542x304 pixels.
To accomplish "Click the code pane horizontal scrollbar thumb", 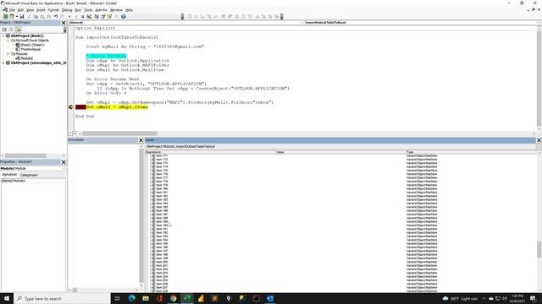I will (120, 133).
